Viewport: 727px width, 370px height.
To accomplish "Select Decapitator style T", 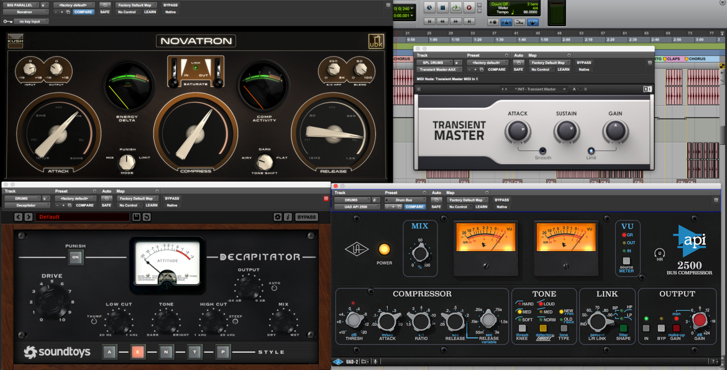I will click(194, 352).
